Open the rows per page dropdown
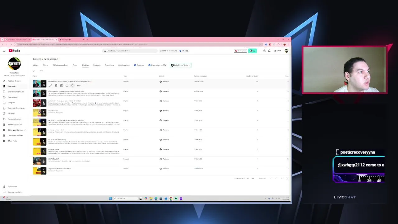 click(x=250, y=178)
